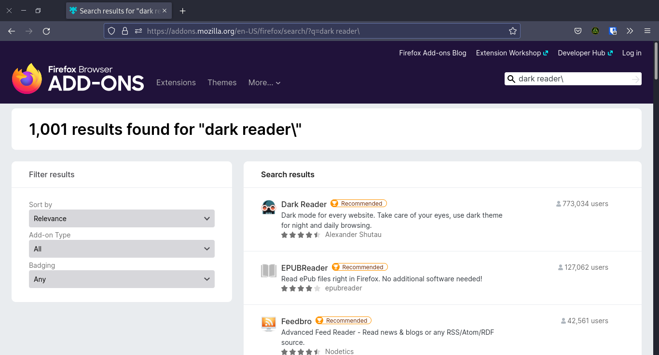Open the Feedbro add-on title

point(296,321)
